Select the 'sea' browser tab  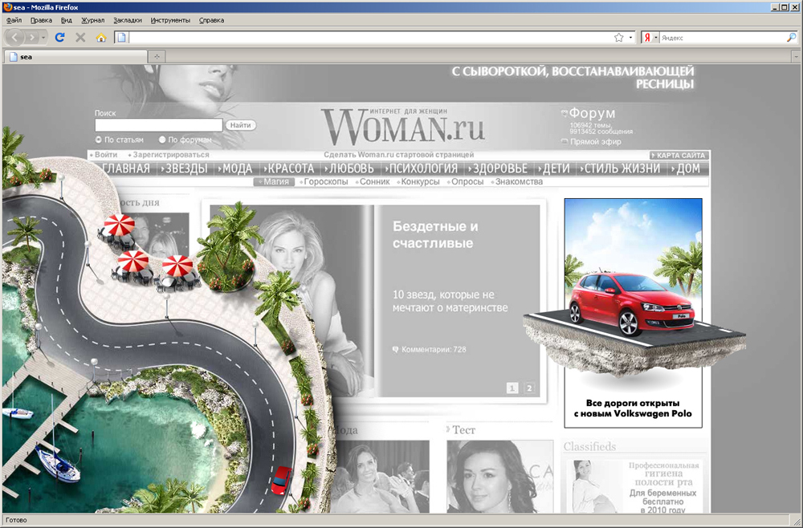[75, 57]
